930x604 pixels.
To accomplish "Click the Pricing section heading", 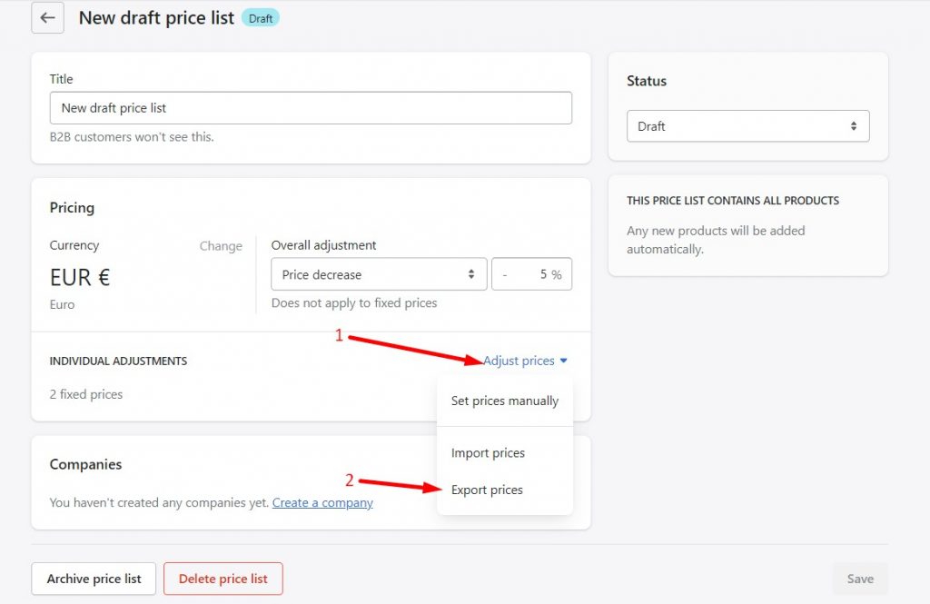I will (71, 208).
